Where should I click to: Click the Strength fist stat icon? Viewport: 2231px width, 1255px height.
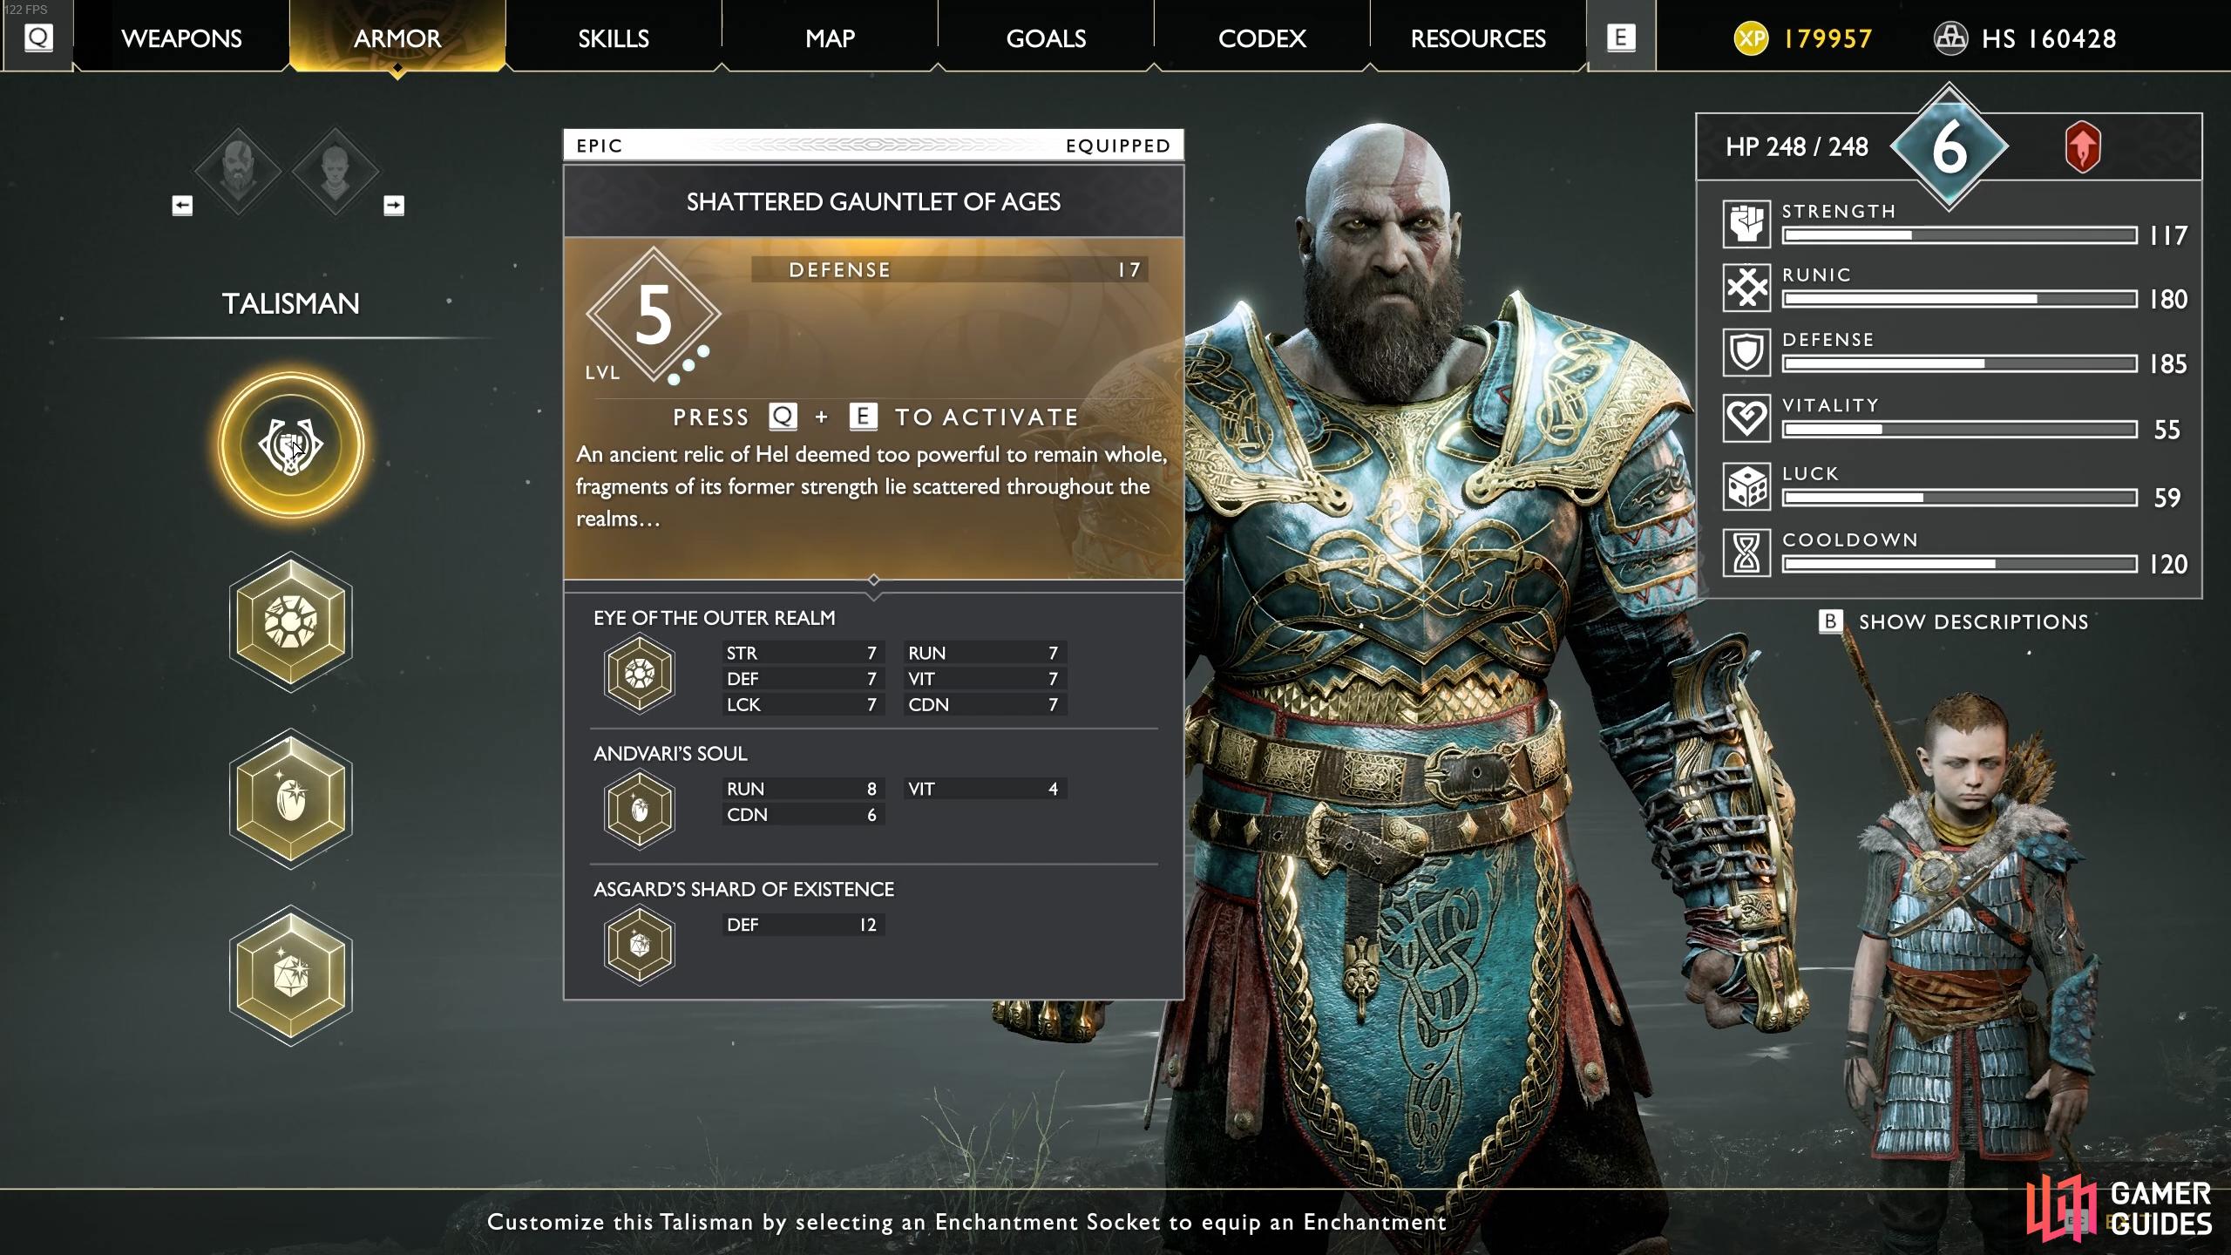pyautogui.click(x=1746, y=224)
